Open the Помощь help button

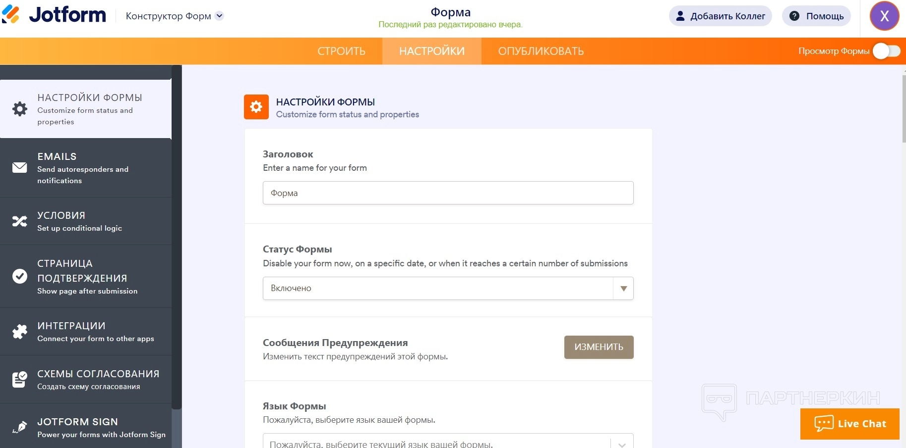[x=816, y=16]
